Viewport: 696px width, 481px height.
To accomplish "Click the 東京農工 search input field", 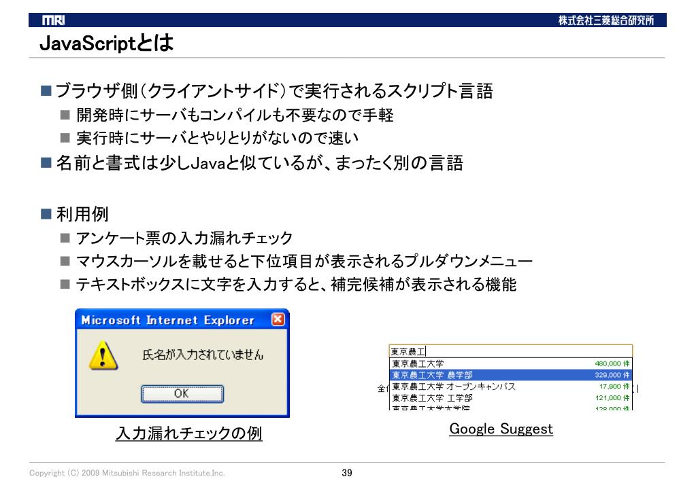I will tap(510, 351).
